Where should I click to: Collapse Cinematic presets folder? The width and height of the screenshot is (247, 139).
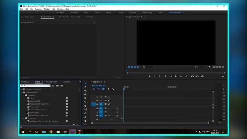click(23, 95)
